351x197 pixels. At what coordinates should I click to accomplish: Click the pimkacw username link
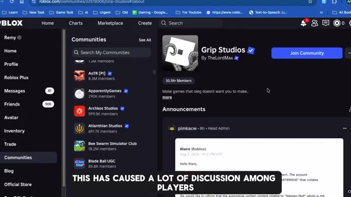click(x=187, y=129)
